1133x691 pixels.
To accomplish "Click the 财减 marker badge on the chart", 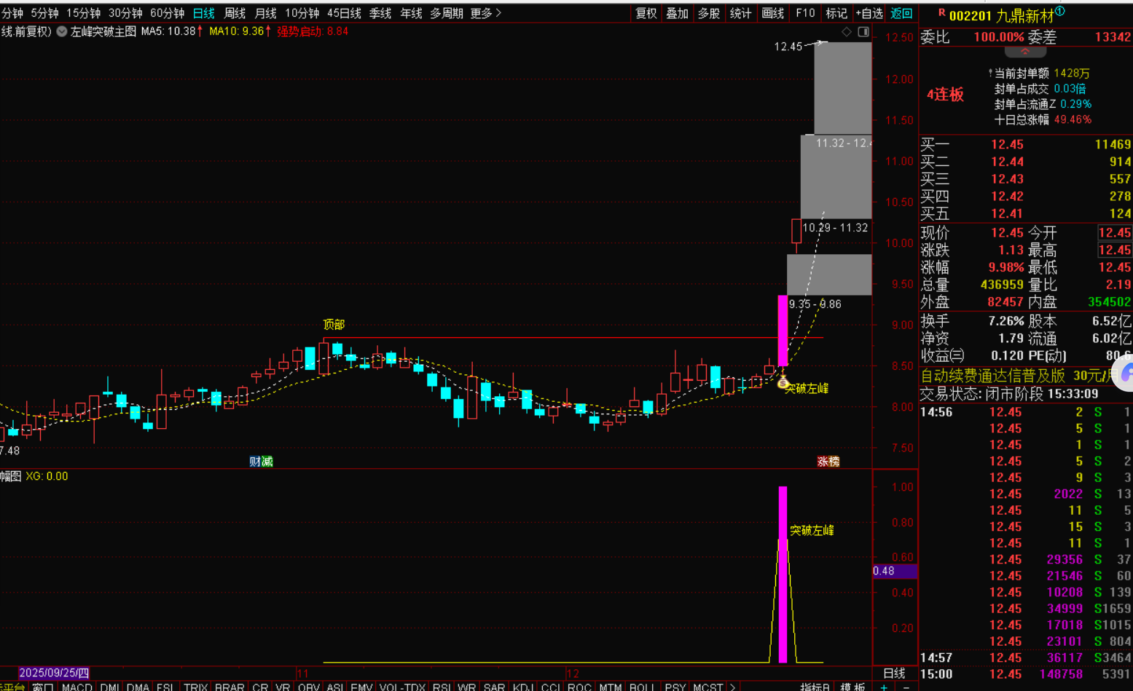I will (261, 461).
